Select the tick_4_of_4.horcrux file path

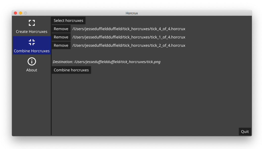pyautogui.click(x=129, y=29)
